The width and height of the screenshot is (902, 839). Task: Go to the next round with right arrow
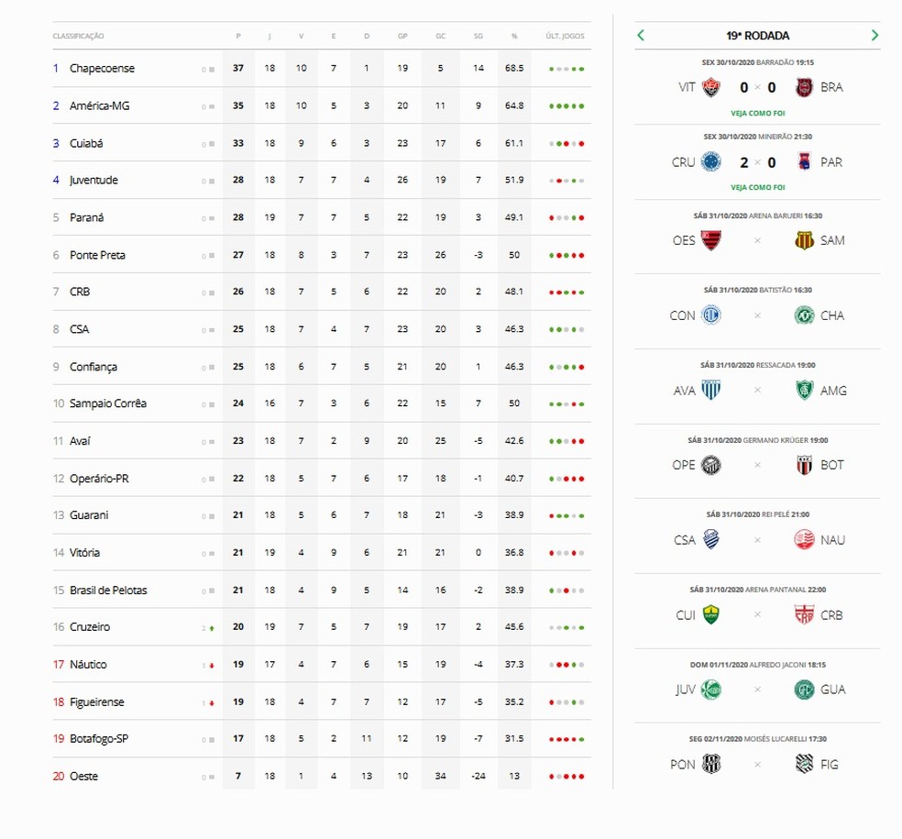pyautogui.click(x=874, y=35)
